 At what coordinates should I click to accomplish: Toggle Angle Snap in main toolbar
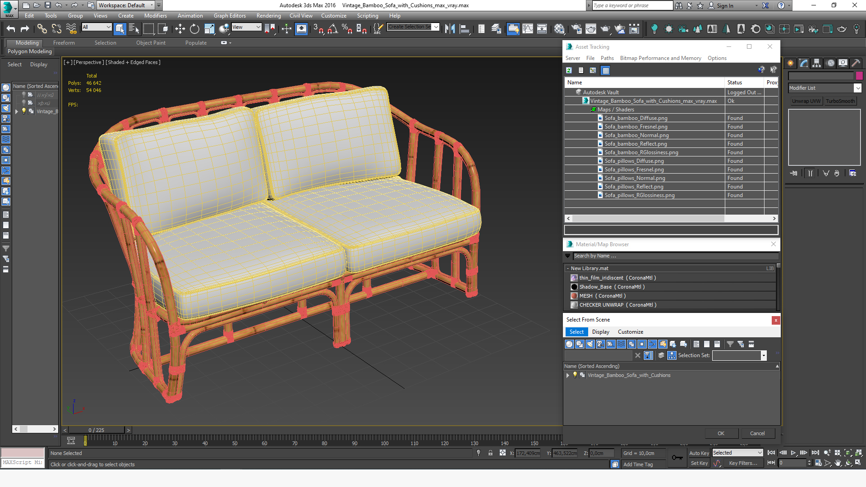pos(332,29)
